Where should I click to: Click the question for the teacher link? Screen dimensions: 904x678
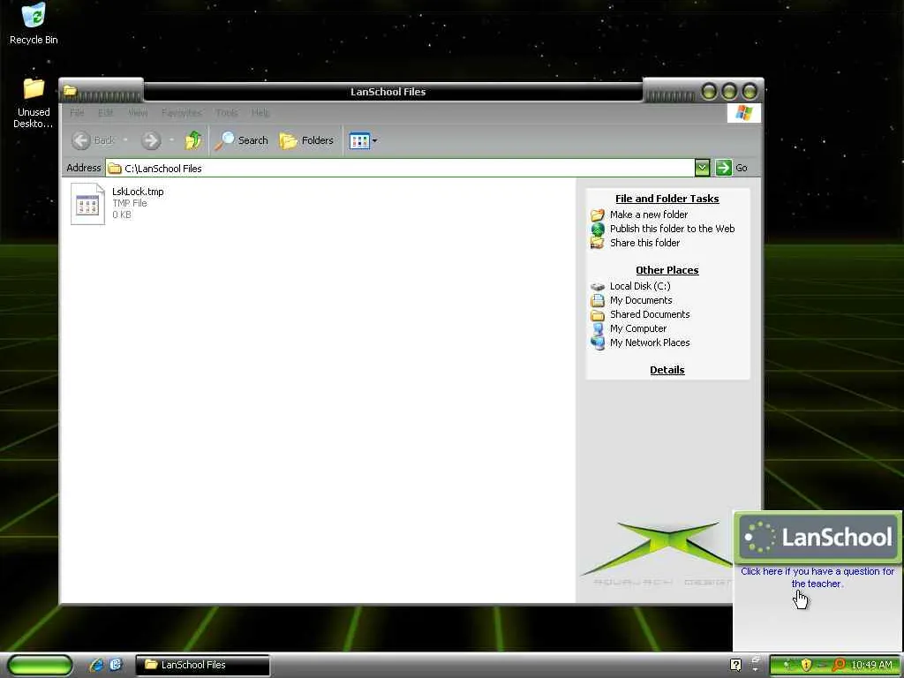817,577
